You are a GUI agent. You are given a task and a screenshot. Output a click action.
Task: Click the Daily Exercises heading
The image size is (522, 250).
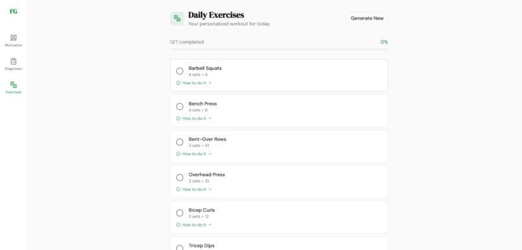[x=216, y=15]
